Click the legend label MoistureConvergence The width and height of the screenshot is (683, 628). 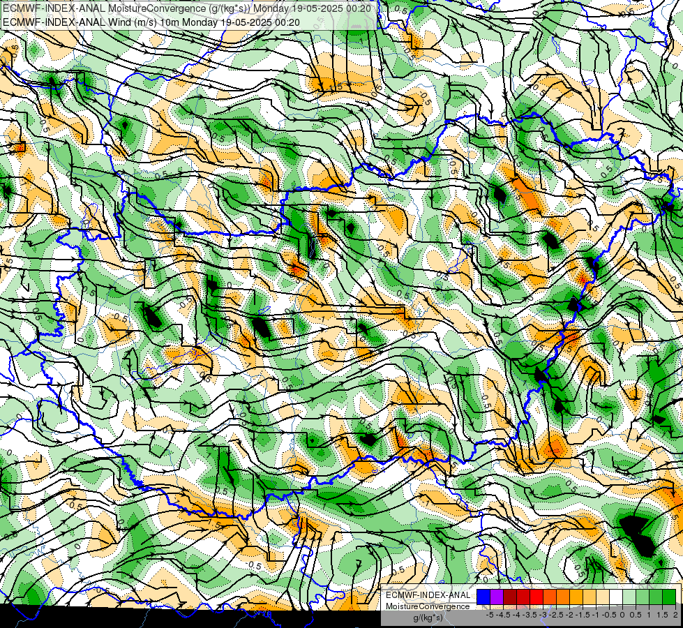[428, 606]
